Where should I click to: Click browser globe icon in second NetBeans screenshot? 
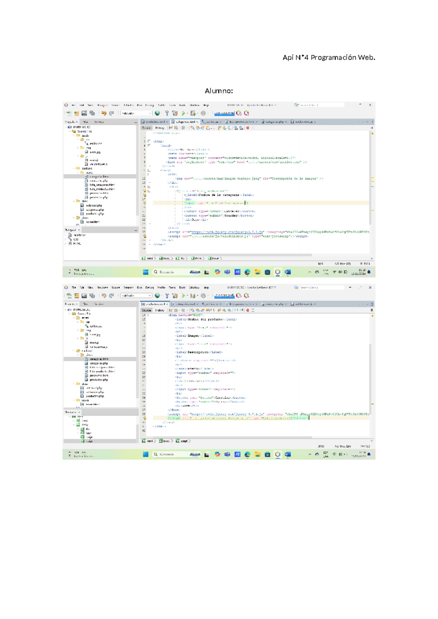157,296
